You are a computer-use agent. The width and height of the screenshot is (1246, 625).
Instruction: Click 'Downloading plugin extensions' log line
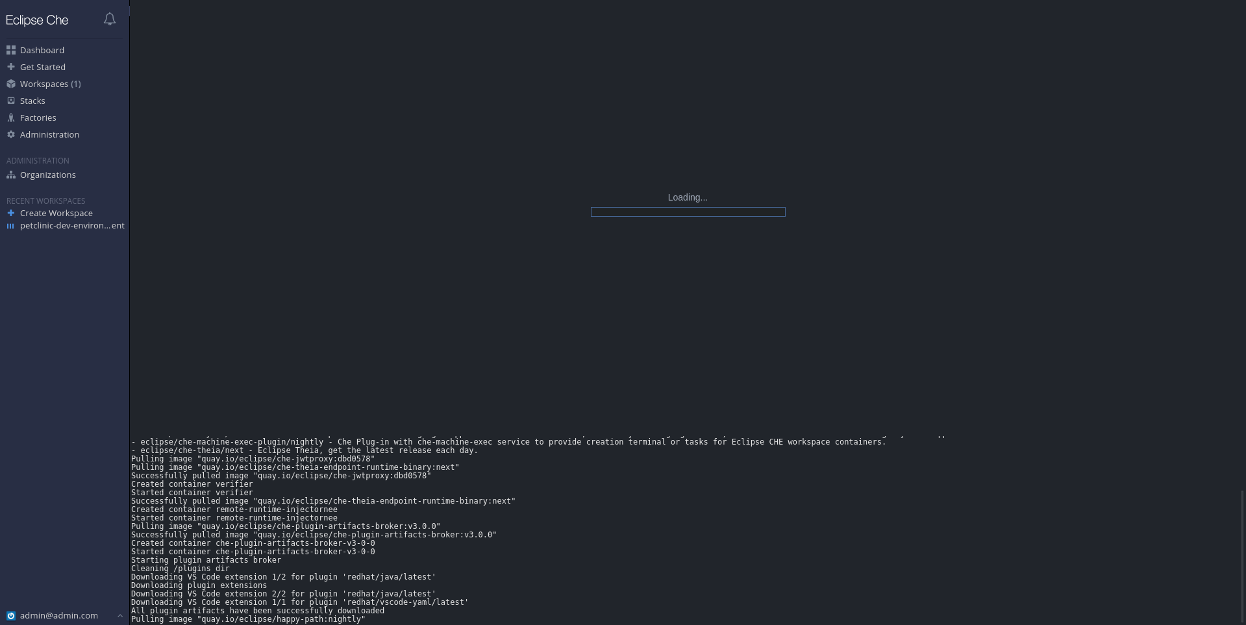coord(199,585)
